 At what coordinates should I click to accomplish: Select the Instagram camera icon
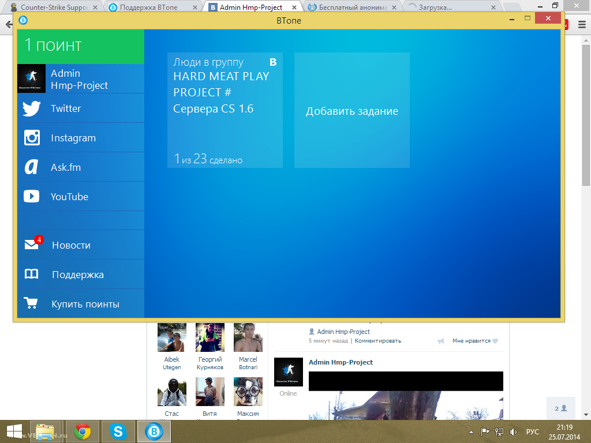[32, 137]
